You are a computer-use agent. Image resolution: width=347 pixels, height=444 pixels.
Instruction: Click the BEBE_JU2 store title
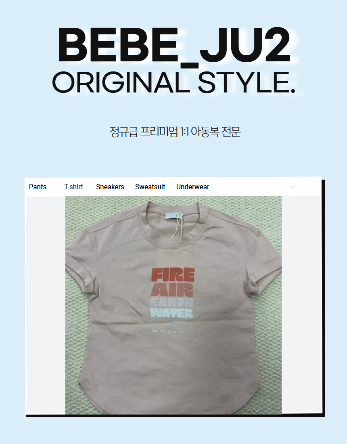(174, 45)
